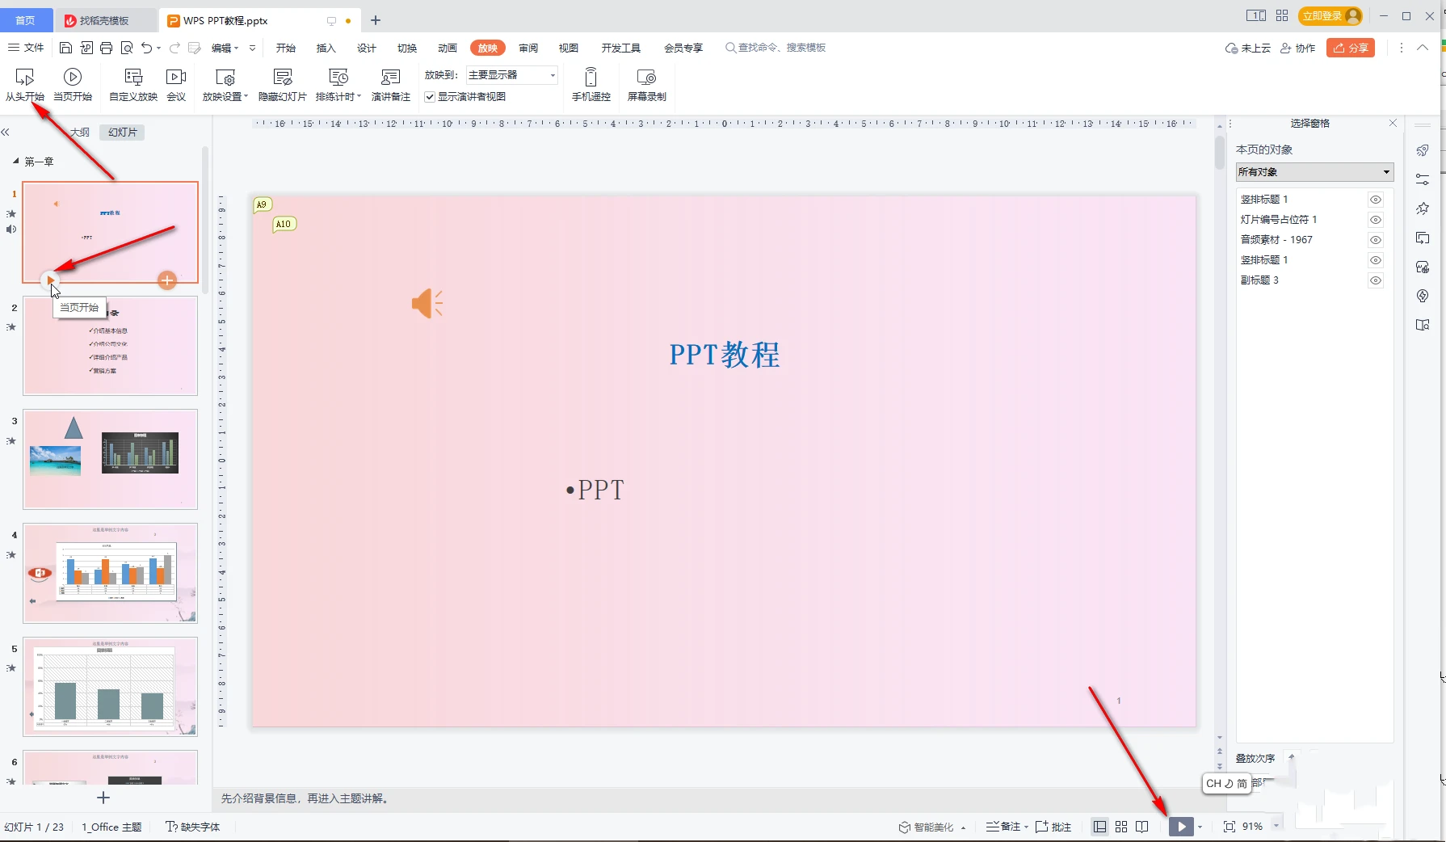Viewport: 1446px width, 842px height.
Task: Open the 文件 menu
Action: click(x=26, y=48)
